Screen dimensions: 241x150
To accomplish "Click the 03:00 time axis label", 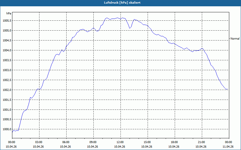I will coord(39,142).
